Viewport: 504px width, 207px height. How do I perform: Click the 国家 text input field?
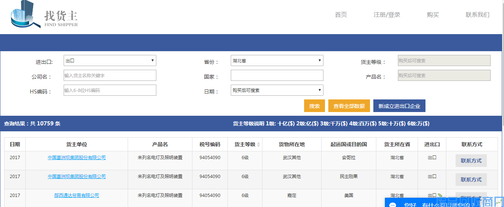[277, 75]
